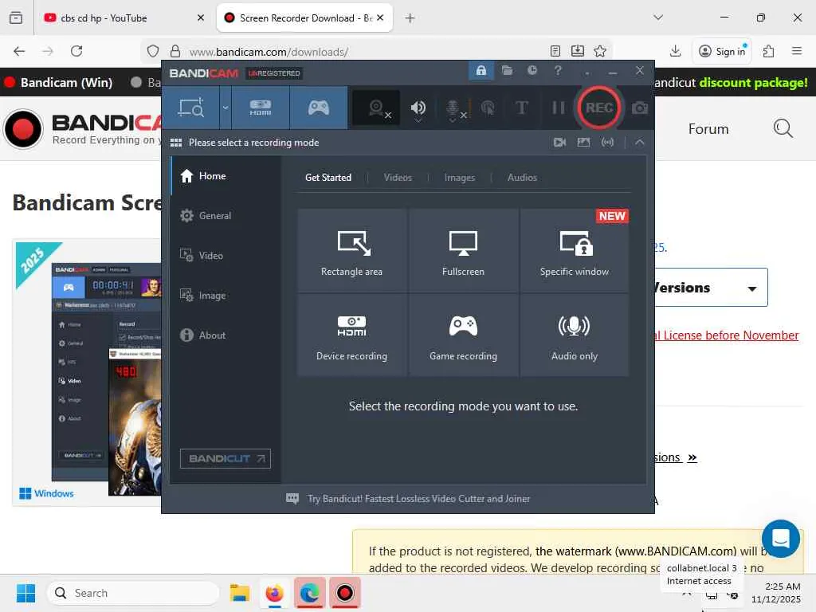The image size is (816, 612).
Task: Open Image settings in sidebar
Action: coord(226,295)
